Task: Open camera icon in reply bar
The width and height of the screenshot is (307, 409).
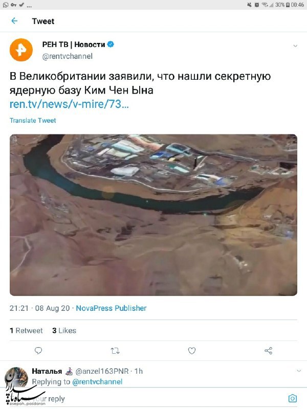Action: click(x=293, y=398)
